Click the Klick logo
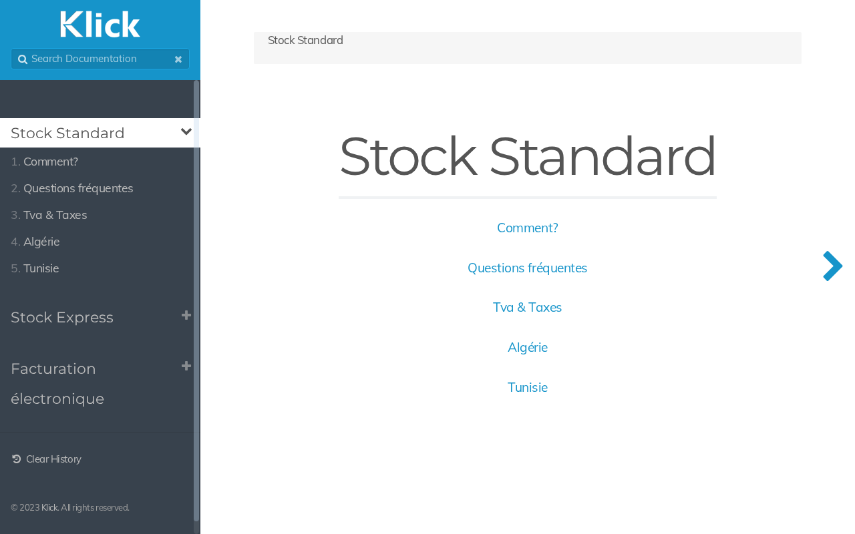This screenshot has height=534, width=855. (x=100, y=24)
